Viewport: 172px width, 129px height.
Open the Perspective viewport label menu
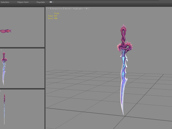57,9
